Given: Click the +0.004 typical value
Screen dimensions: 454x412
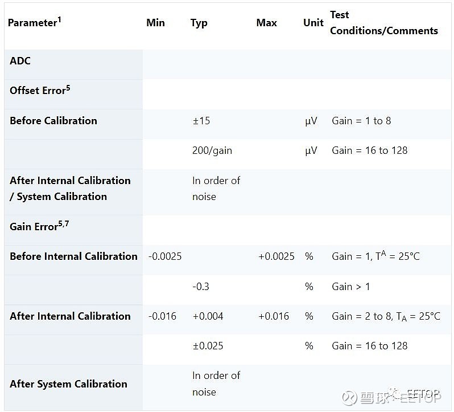Looking at the screenshot, I should [208, 316].
